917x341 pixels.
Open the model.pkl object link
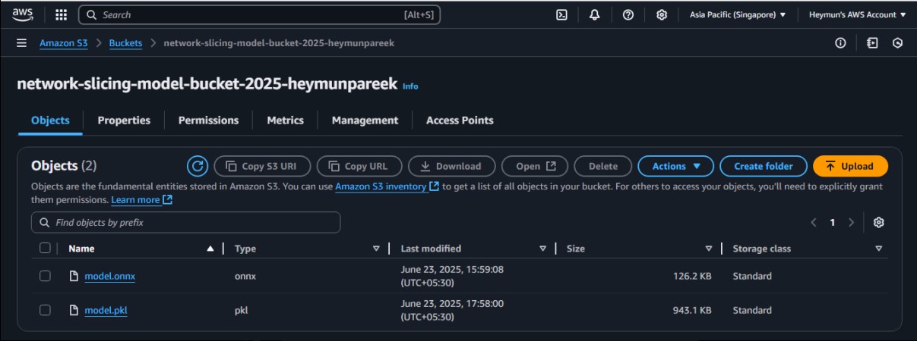[106, 311]
